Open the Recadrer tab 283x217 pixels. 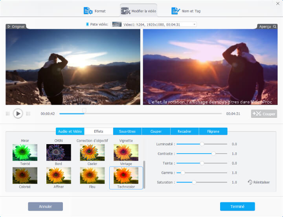184,131
